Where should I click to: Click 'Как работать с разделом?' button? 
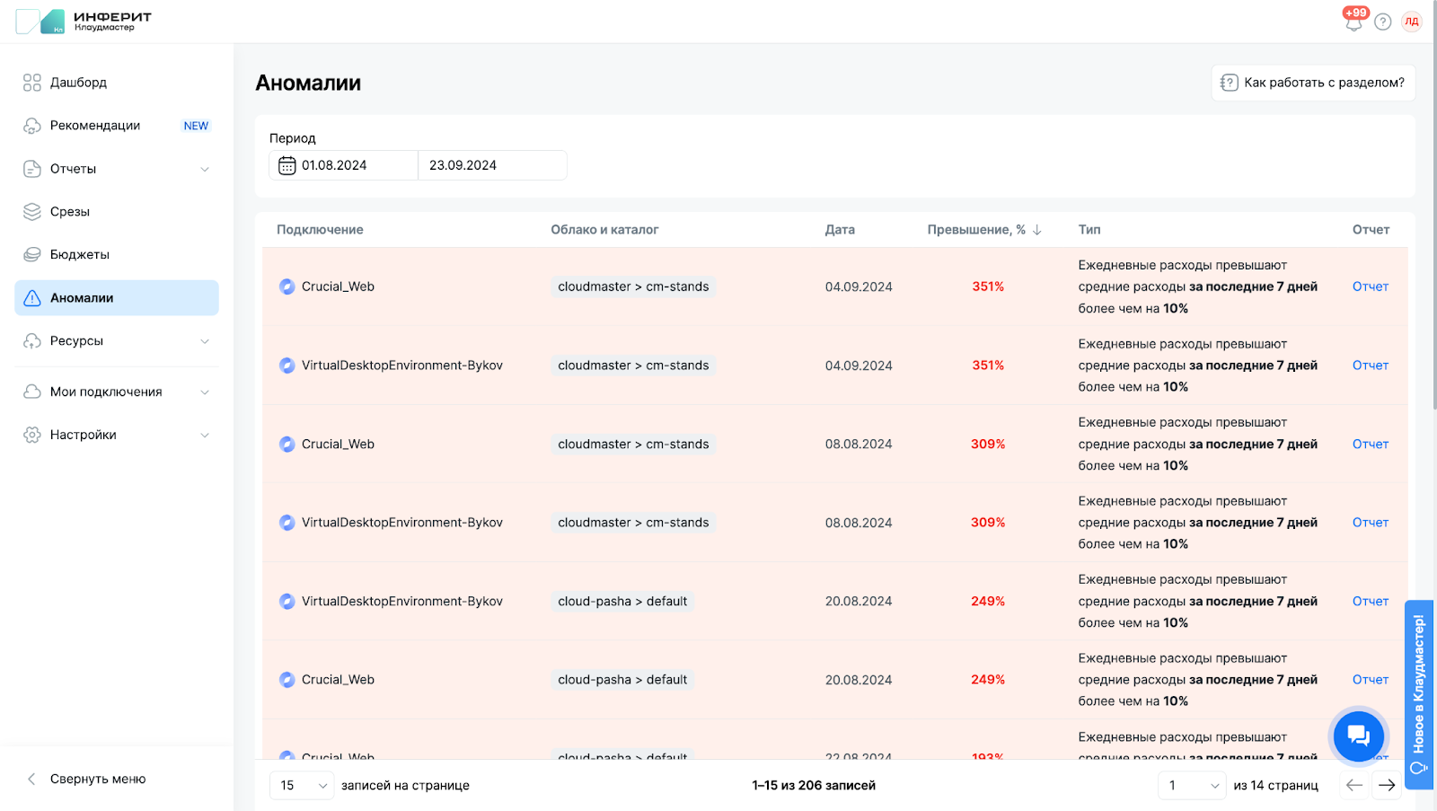(1313, 83)
